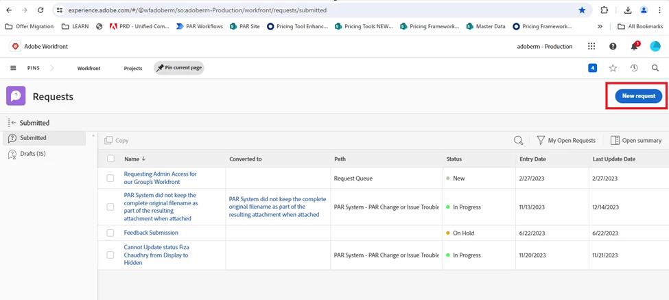Expand the hidden bookmarks chevron
This screenshot has width=669, height=300.
pyautogui.click(x=600, y=27)
